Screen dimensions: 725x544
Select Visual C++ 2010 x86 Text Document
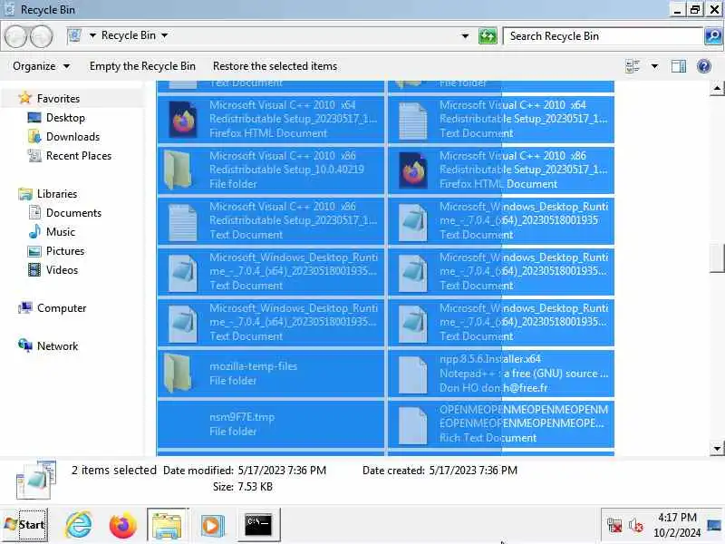271,220
